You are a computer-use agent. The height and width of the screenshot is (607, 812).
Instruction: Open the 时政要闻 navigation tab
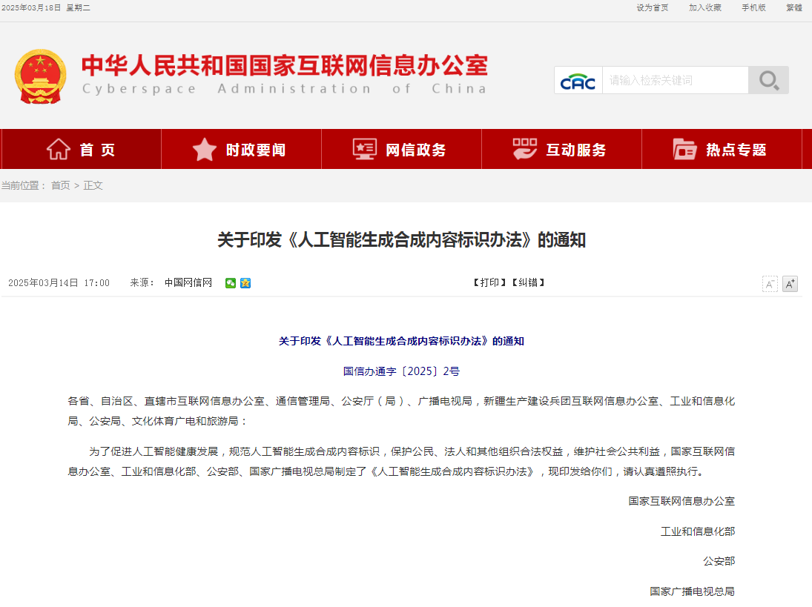[241, 149]
